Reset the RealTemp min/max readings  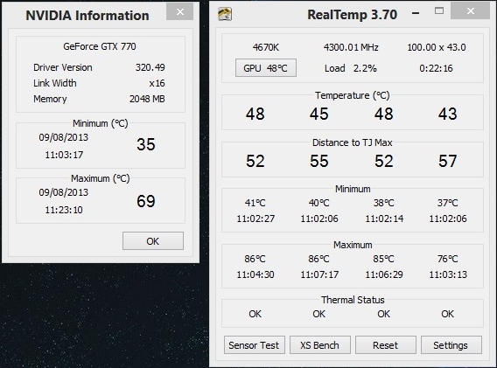[x=385, y=345]
